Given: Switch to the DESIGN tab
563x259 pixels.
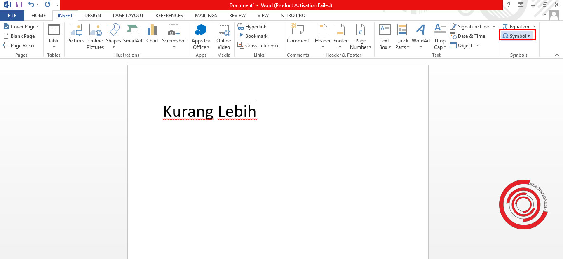Looking at the screenshot, I should (93, 15).
